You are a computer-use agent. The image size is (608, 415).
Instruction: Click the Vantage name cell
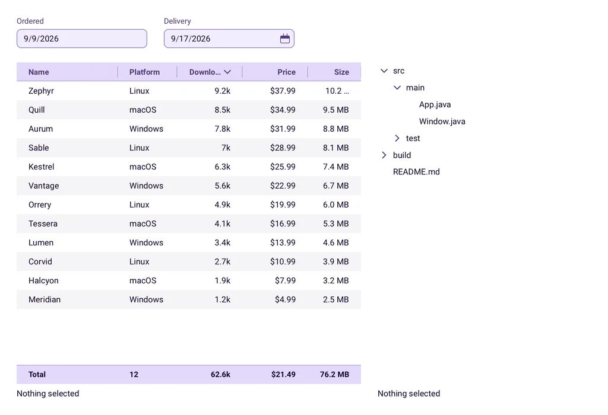coord(44,186)
